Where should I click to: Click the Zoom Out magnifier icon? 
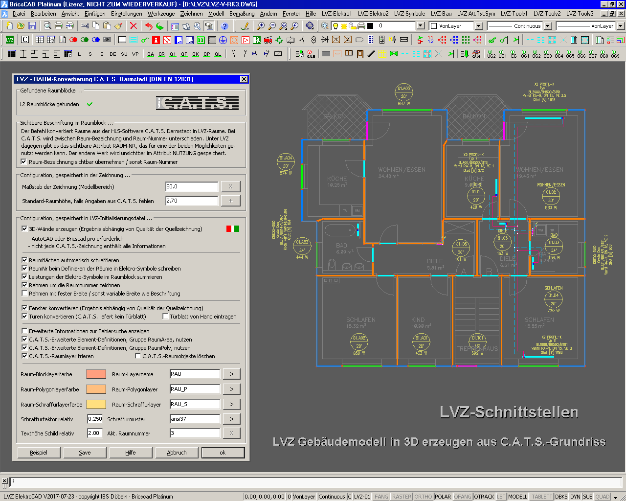click(x=272, y=26)
